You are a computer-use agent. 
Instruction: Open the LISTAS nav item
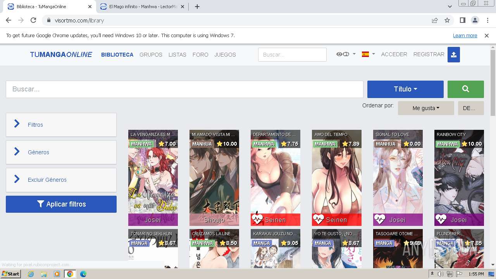(x=177, y=55)
